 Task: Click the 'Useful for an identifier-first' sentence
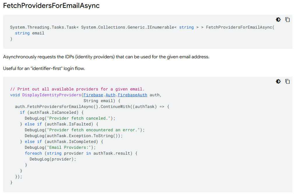click(x=44, y=69)
